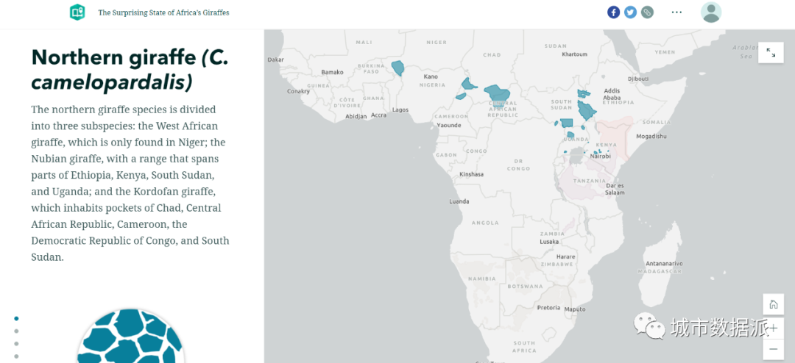The width and height of the screenshot is (795, 363).
Task: Click the Abidjan city label
Action: pyautogui.click(x=356, y=116)
